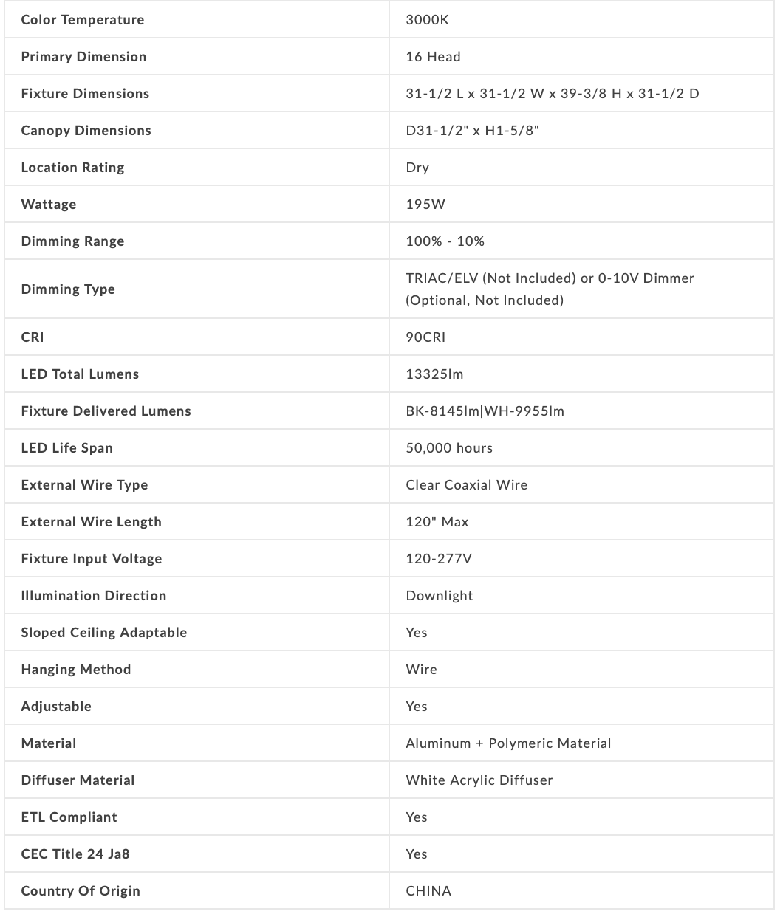
Task: Click the White Acrylic Diffuser value
Action: click(x=479, y=780)
